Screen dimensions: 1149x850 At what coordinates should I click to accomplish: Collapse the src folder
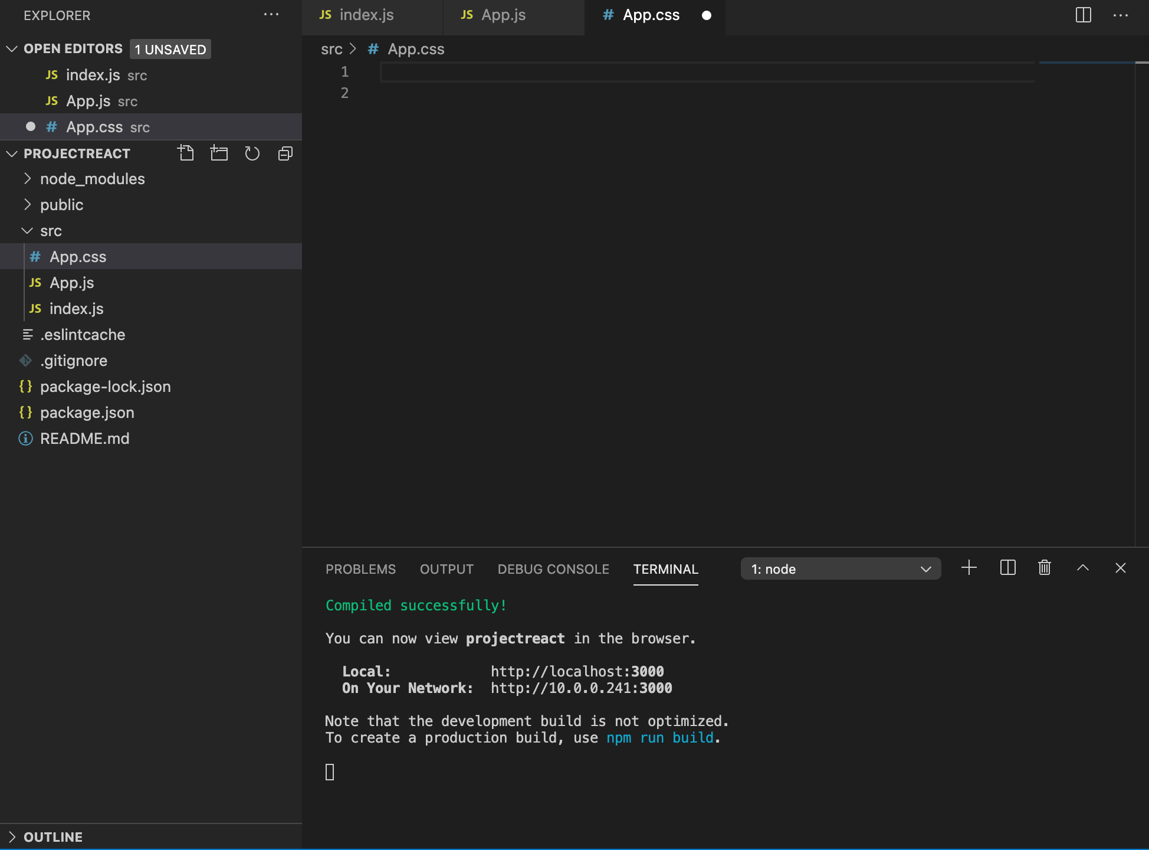point(27,230)
